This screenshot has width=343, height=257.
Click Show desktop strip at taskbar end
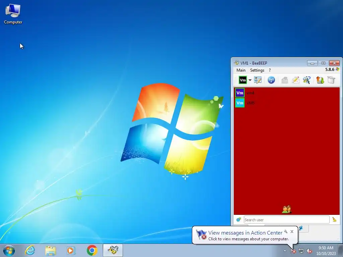point(340,250)
